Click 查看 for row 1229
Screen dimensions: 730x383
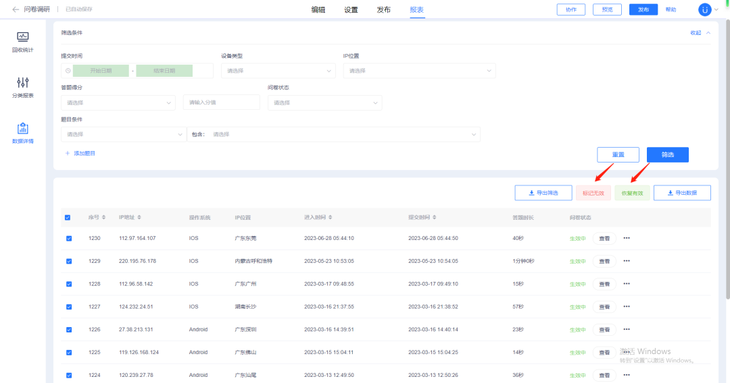click(604, 262)
